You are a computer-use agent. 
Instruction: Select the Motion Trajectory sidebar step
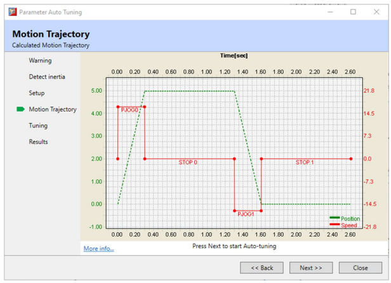point(53,109)
